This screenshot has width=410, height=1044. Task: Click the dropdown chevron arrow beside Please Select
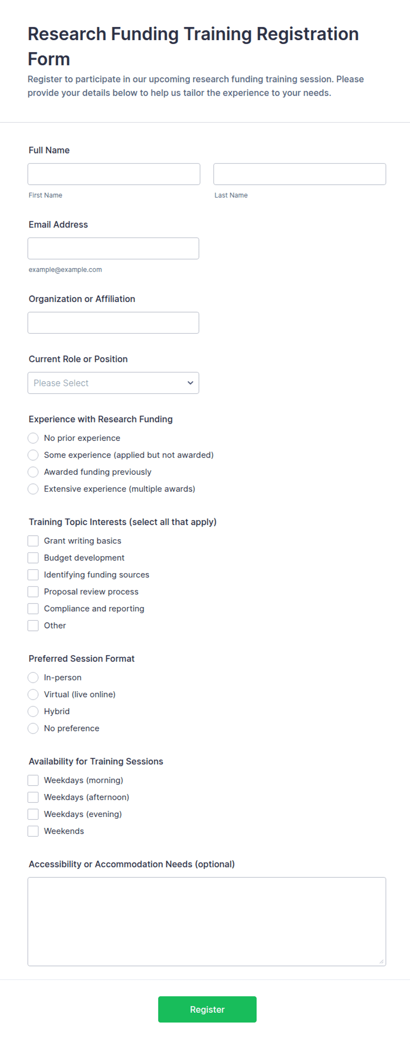[x=190, y=383]
